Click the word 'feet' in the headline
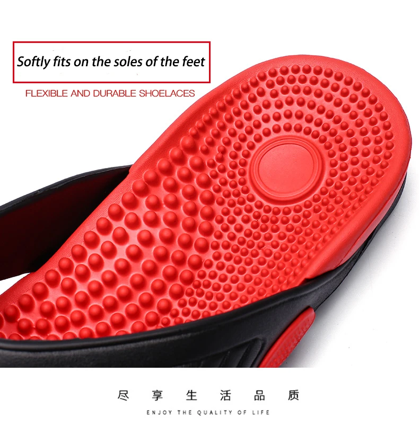 (x=194, y=61)
